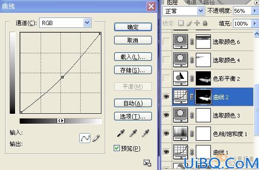The height and width of the screenshot is (170, 259).
Task: Select the 选取颜色 3 layer mask thumbnail
Action: [203, 115]
